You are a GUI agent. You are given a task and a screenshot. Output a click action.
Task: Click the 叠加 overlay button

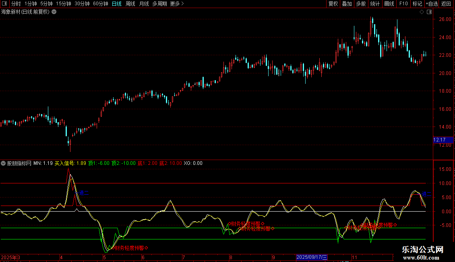[347, 4]
